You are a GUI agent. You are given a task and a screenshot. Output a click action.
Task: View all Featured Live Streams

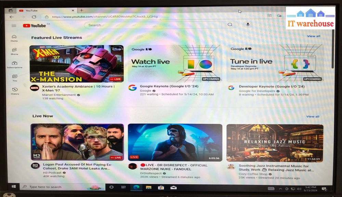pyautogui.click(x=313, y=36)
